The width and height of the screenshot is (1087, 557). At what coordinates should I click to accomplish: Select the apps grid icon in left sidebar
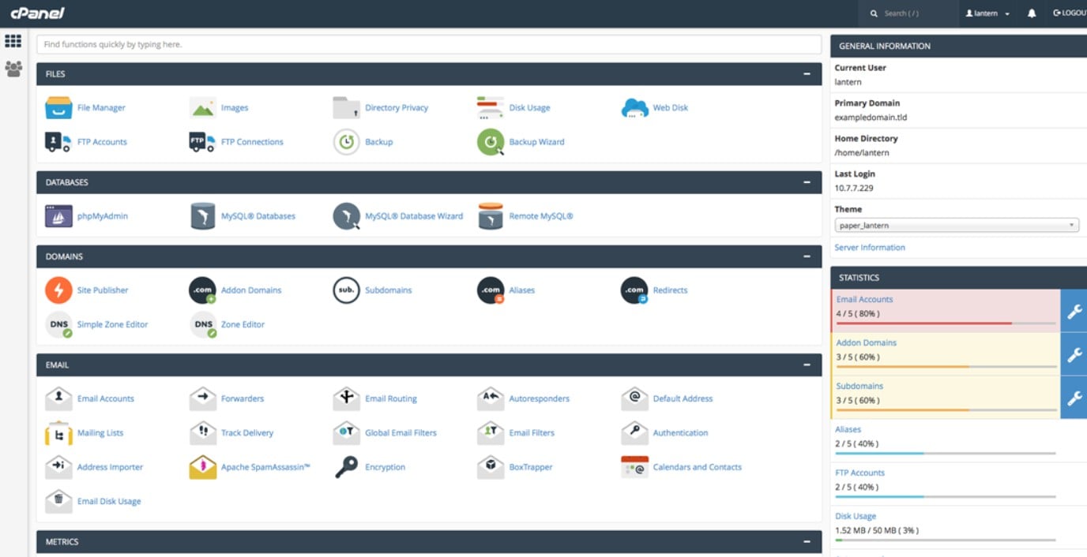(x=13, y=40)
